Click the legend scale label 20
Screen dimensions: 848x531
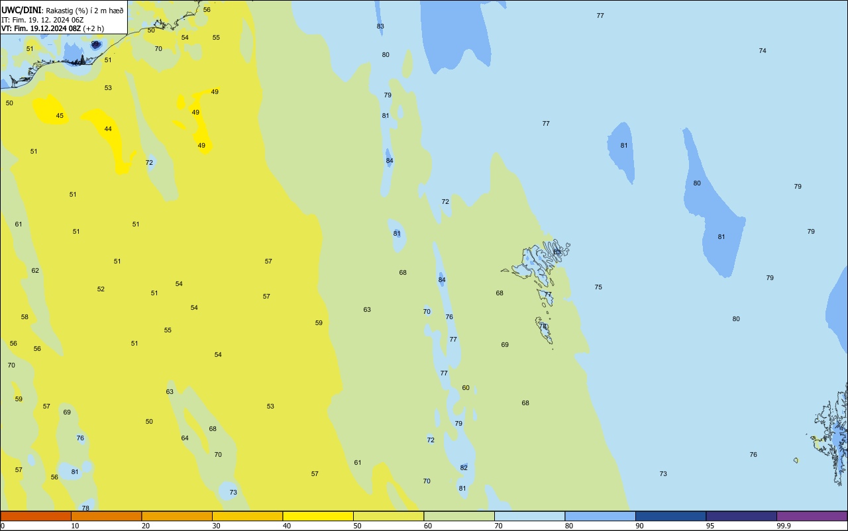[146, 526]
